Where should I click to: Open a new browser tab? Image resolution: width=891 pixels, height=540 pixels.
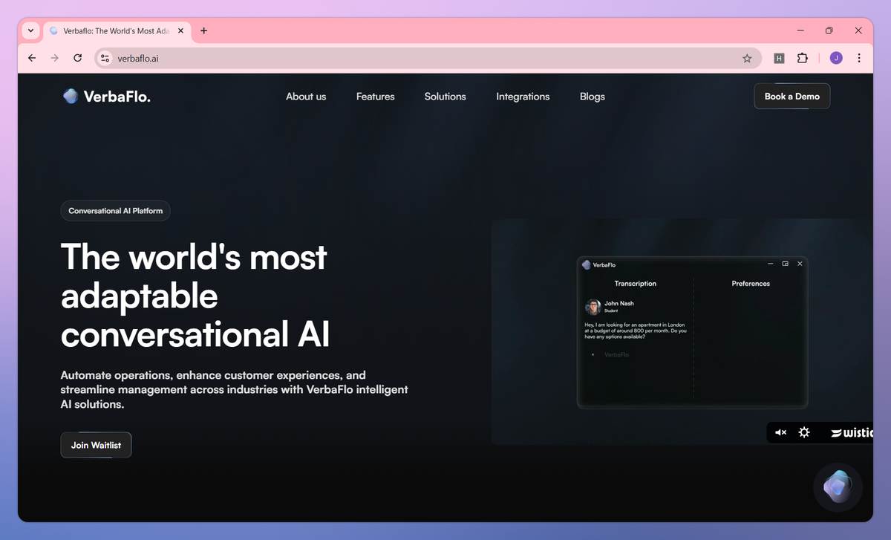click(204, 31)
